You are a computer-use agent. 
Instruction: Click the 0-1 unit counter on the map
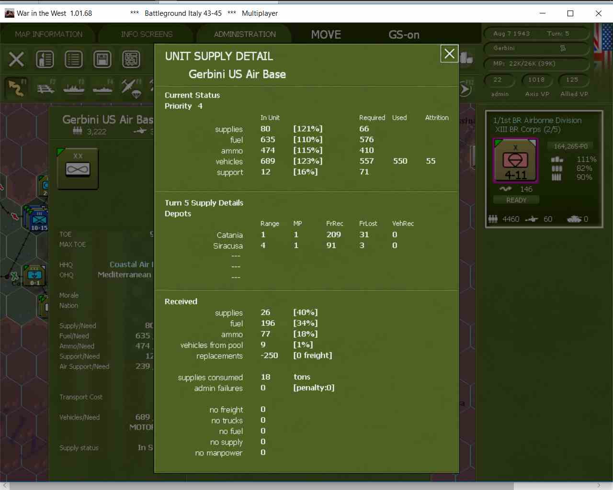[35, 277]
